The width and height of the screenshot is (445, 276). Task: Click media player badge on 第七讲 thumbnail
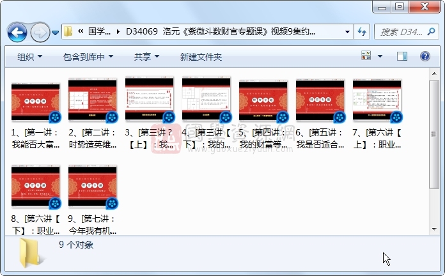coord(112,203)
